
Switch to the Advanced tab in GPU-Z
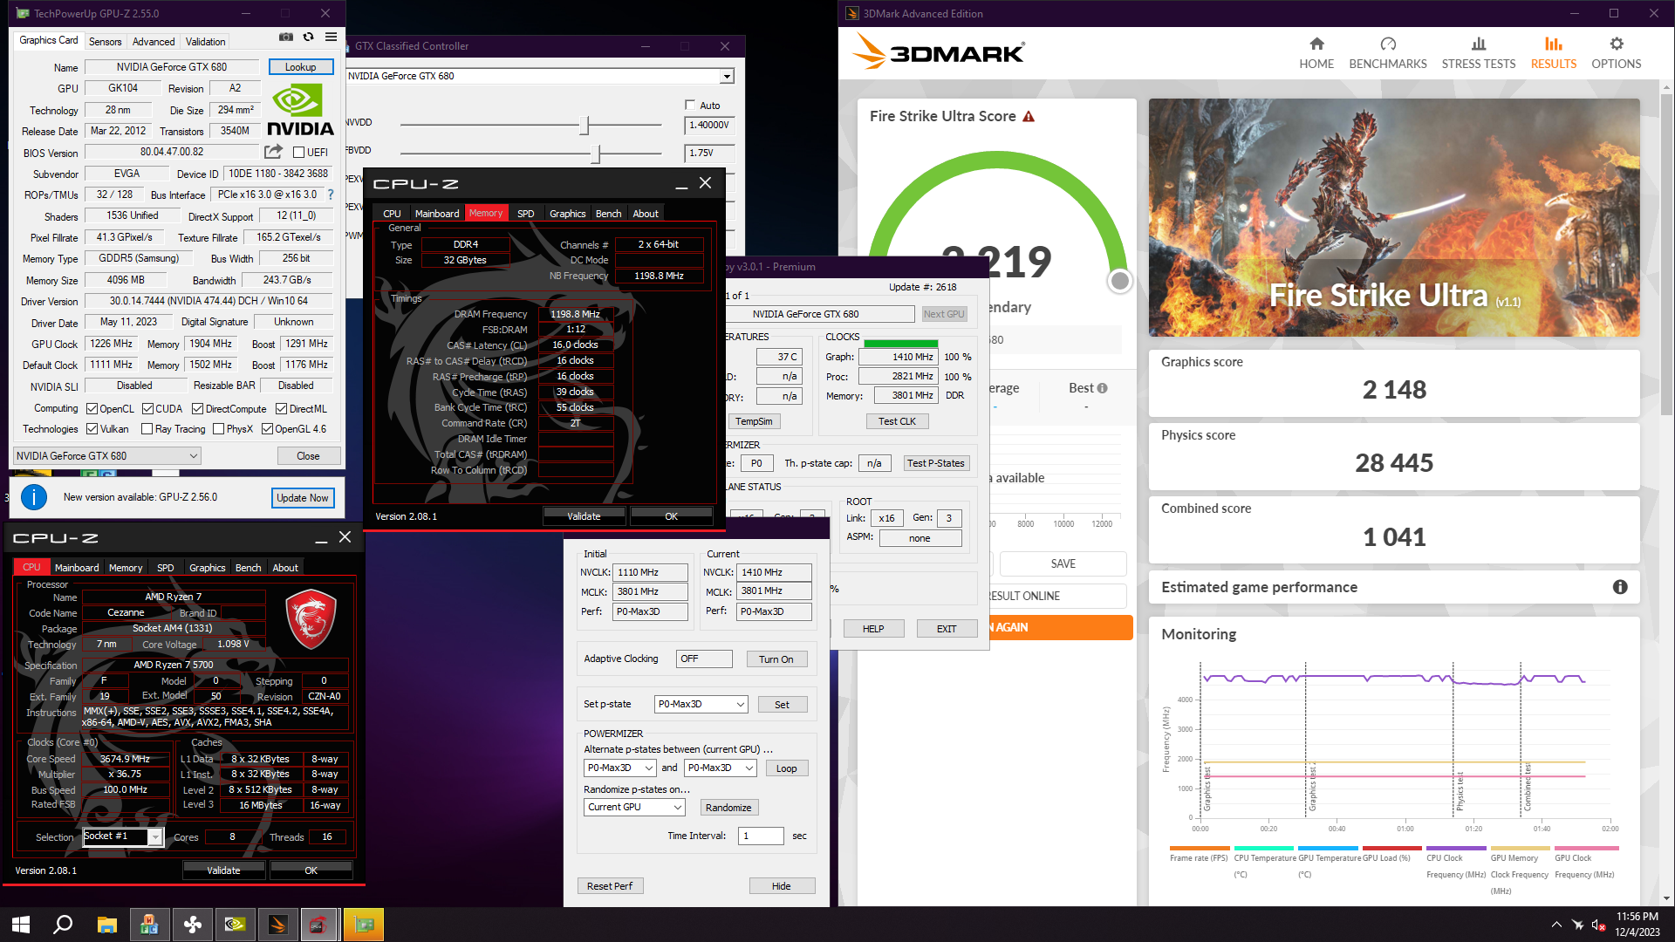coord(154,42)
